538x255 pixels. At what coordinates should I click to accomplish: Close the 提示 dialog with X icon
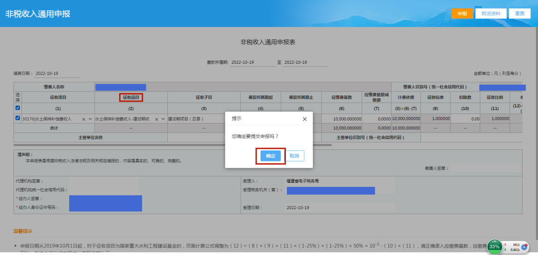304,120
